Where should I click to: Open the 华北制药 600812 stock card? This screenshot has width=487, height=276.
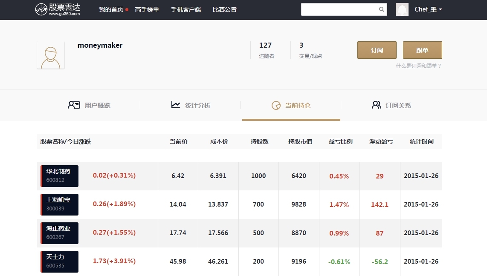(59, 176)
